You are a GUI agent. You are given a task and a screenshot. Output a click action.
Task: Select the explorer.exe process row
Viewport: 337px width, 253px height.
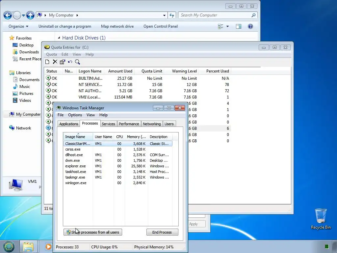(x=117, y=166)
